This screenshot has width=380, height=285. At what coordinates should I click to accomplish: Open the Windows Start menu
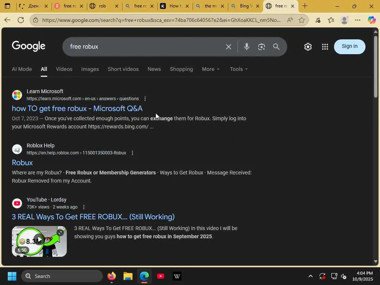12,276
